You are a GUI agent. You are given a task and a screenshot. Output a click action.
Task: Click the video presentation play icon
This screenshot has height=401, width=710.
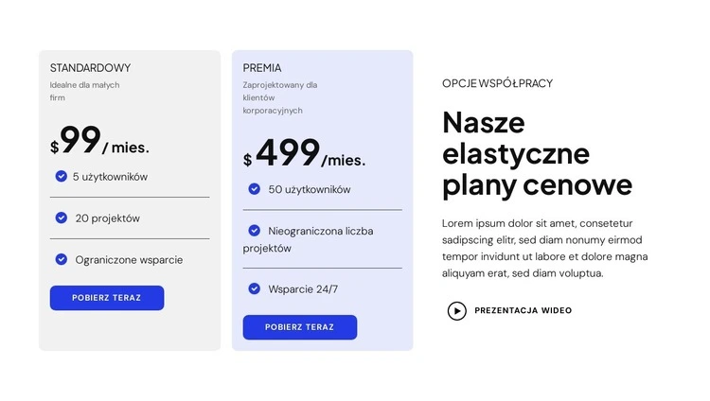[x=457, y=310]
